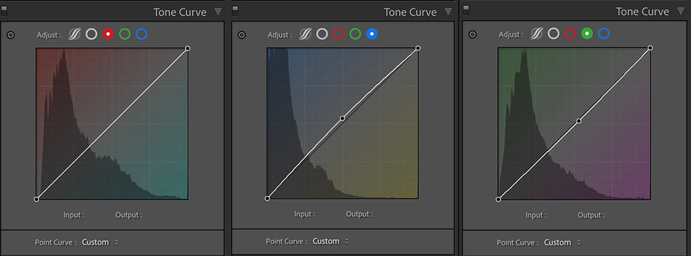Click bottom-left curve point in green channel
This screenshot has height=256, width=691.
[499, 199]
